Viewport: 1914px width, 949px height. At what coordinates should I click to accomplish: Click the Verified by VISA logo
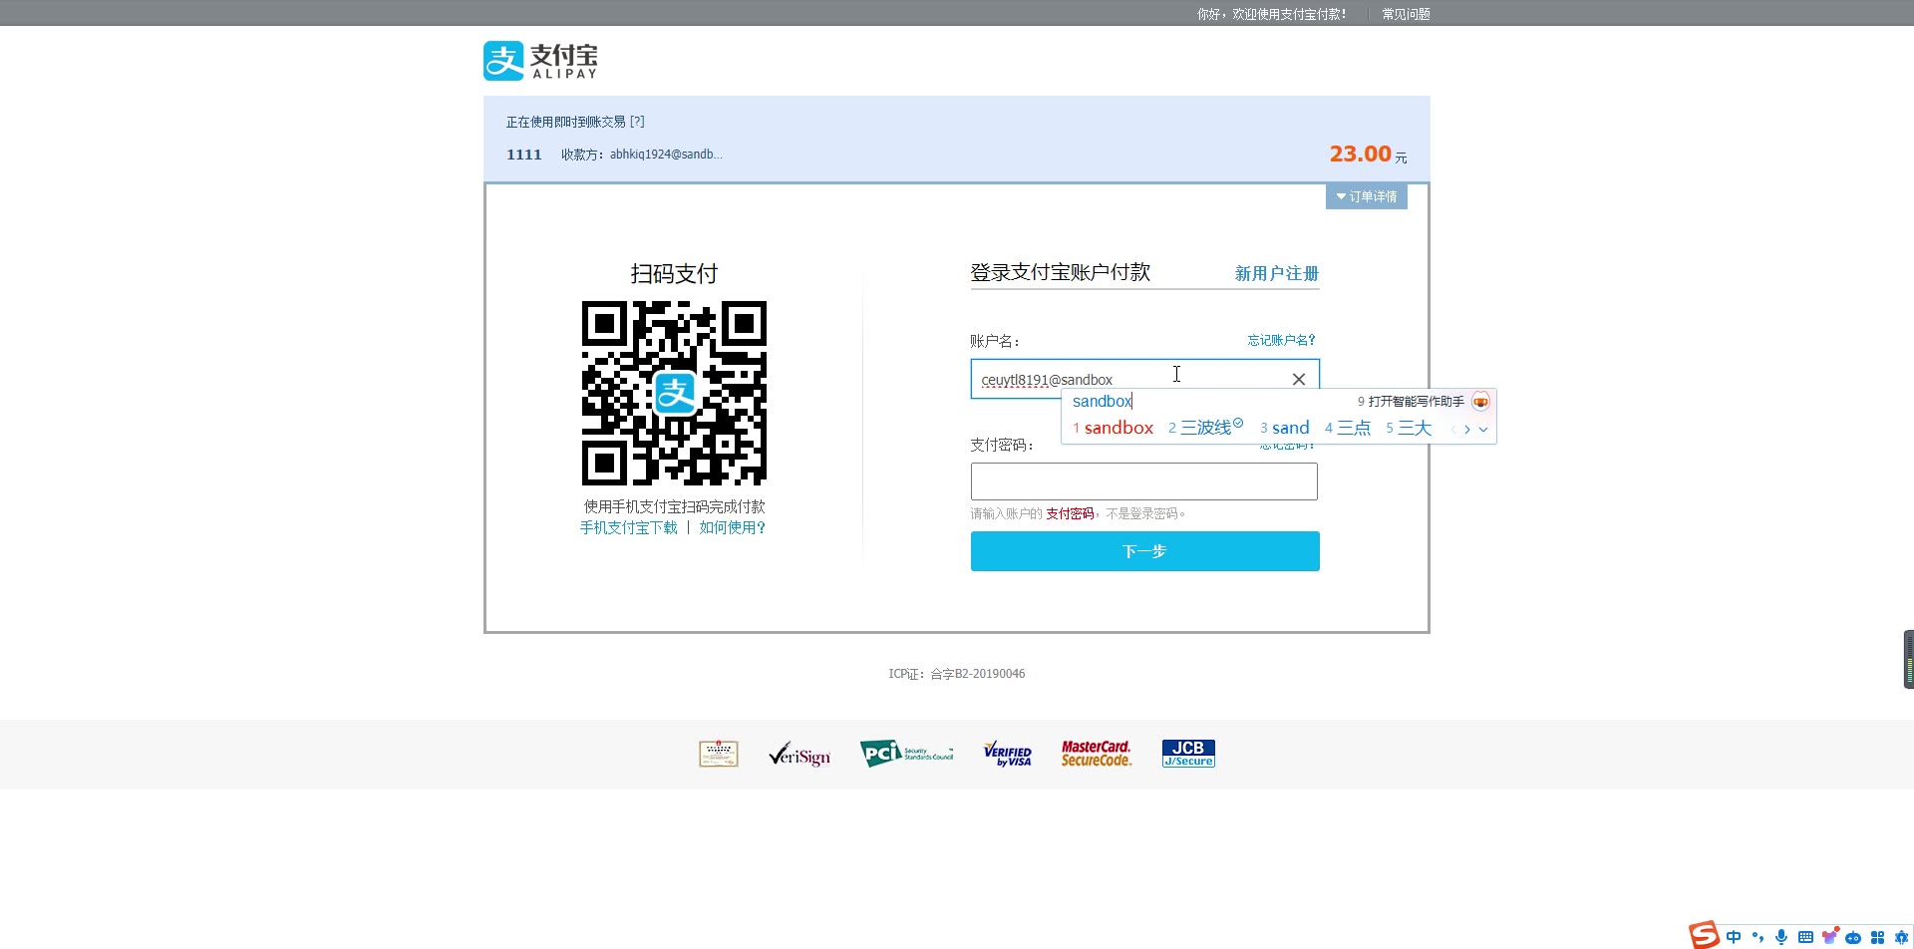pos(1007,754)
